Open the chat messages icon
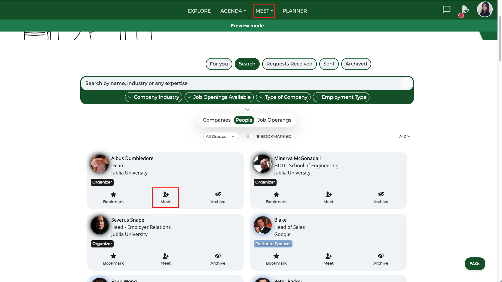 (x=446, y=10)
